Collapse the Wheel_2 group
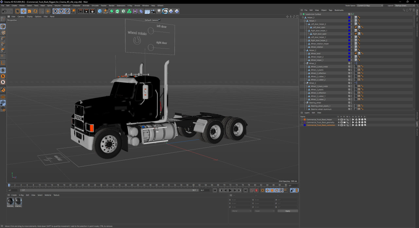Image resolution: width=419 pixels, height=228 pixels. [x=305, y=63]
